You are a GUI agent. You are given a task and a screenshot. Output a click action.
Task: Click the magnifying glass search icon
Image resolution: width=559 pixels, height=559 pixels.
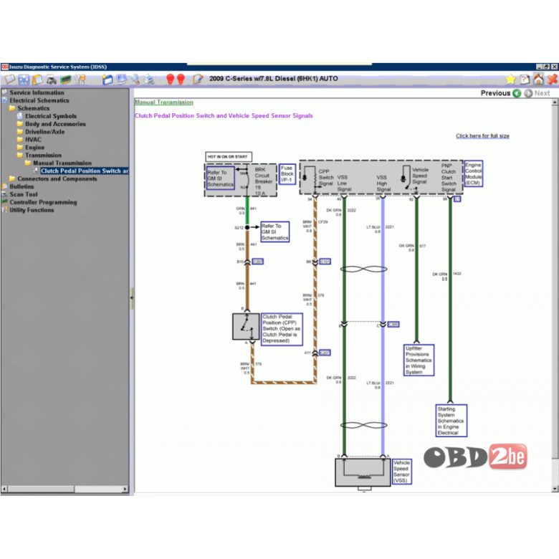click(135, 80)
